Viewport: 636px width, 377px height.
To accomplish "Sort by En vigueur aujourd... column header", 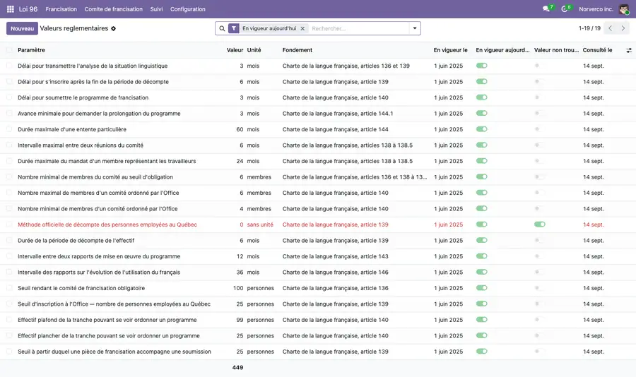I will (x=502, y=50).
